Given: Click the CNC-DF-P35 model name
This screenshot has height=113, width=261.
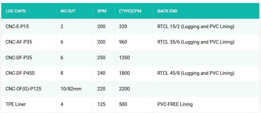Looking at the screenshot, I should (19, 58).
